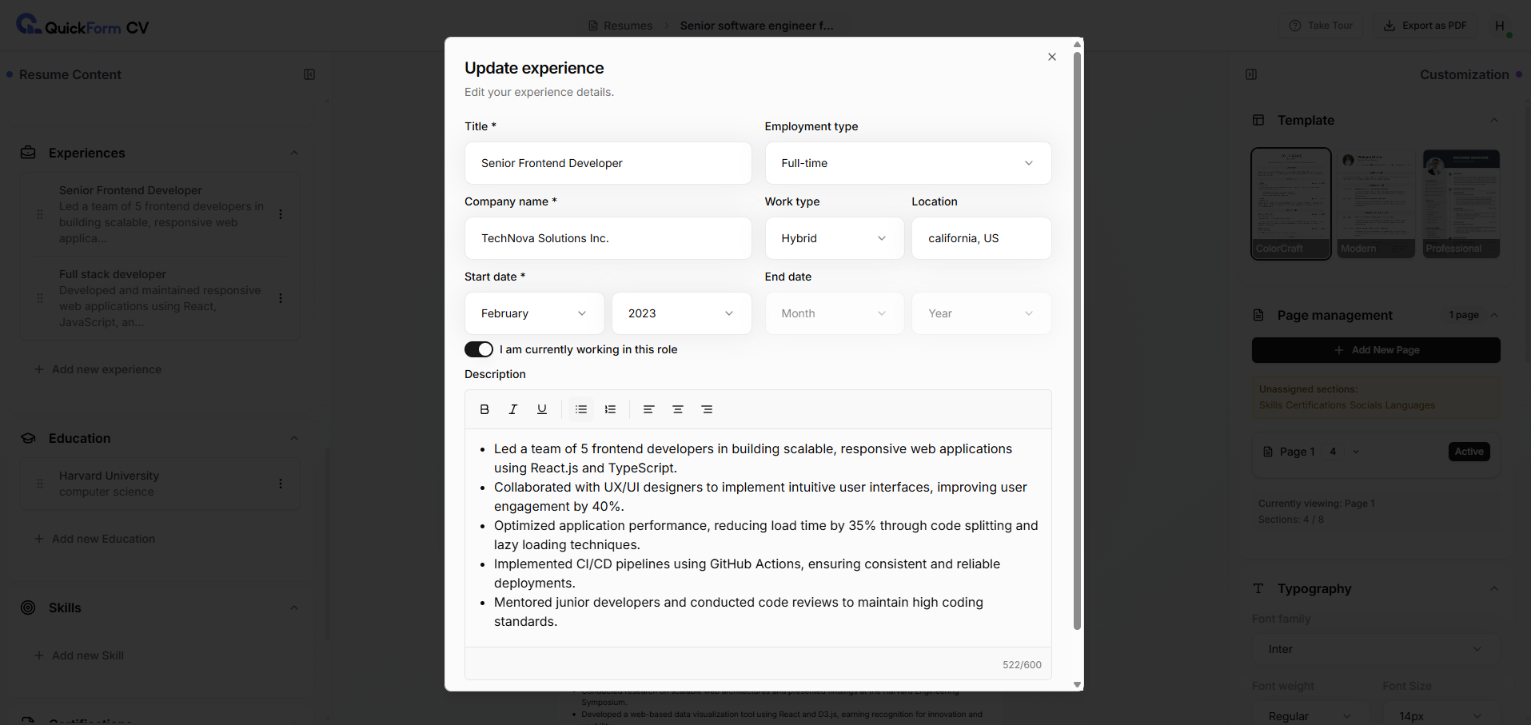
Task: Open the Font family Inter dropdown
Action: coord(1376,649)
